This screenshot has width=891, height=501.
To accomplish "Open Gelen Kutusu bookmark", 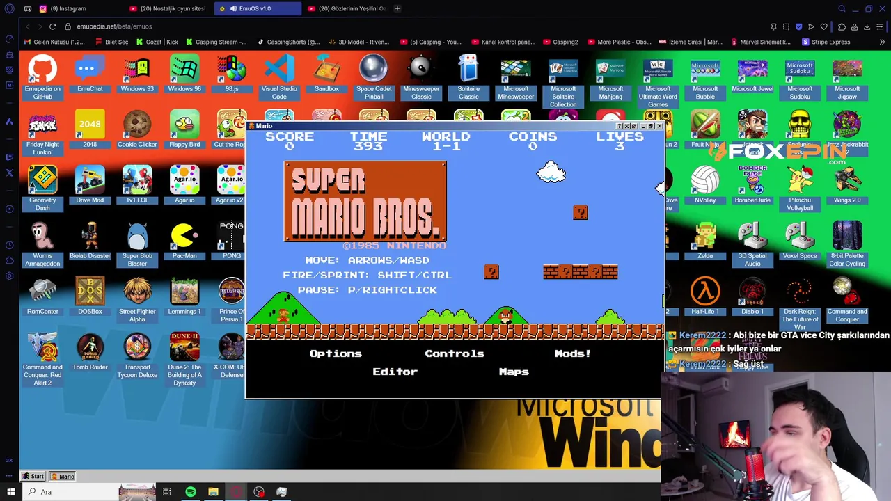I will (54, 42).
